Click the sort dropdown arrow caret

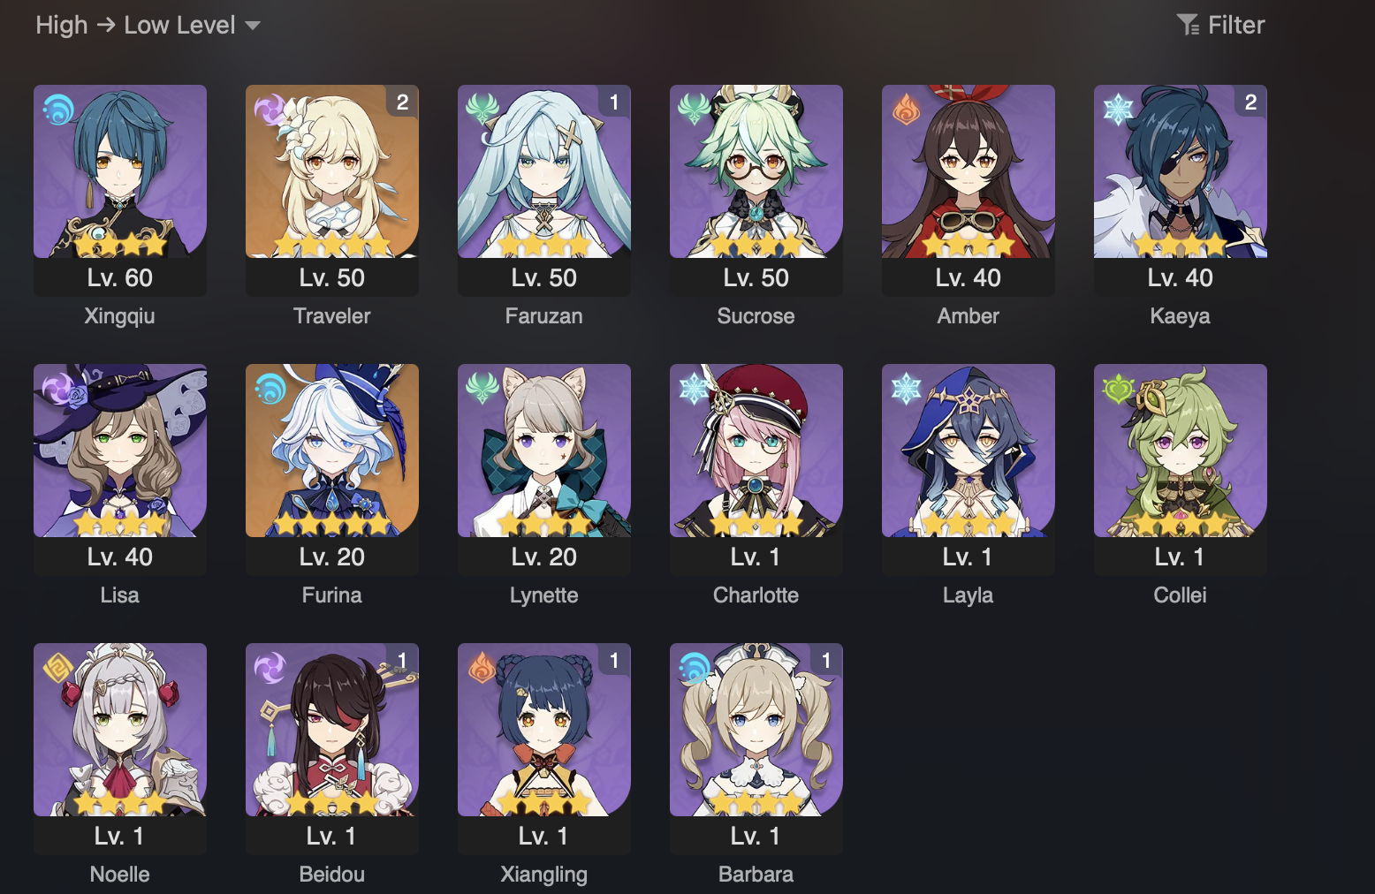(253, 26)
